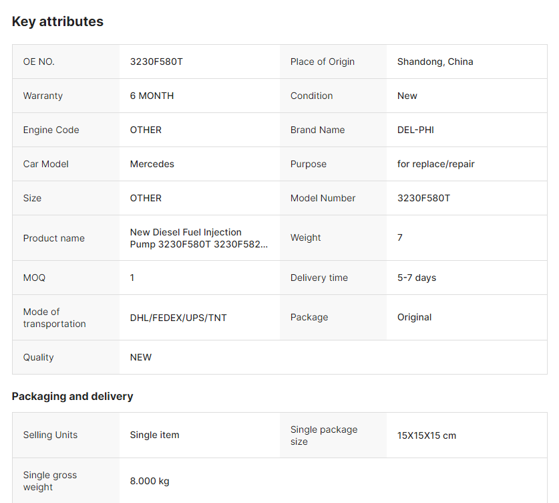Click the Condition value New
559x503 pixels.
[407, 96]
